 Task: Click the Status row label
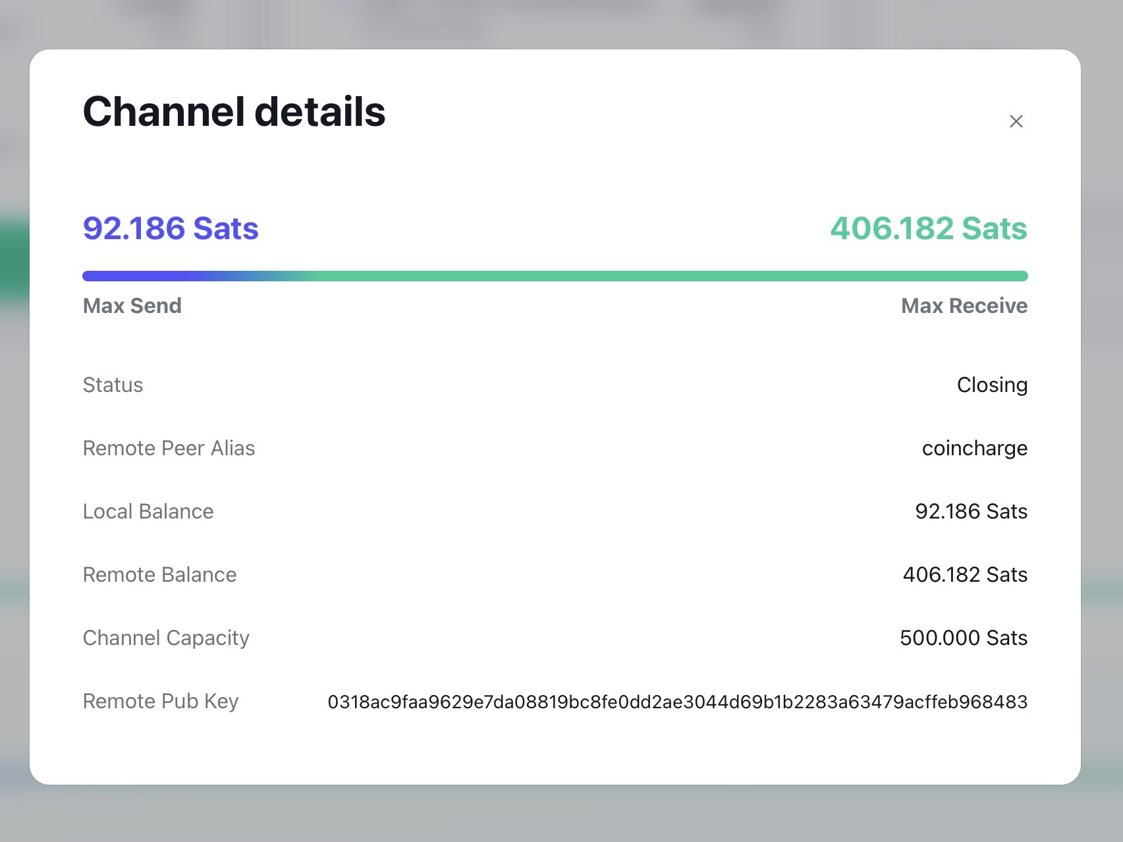113,385
